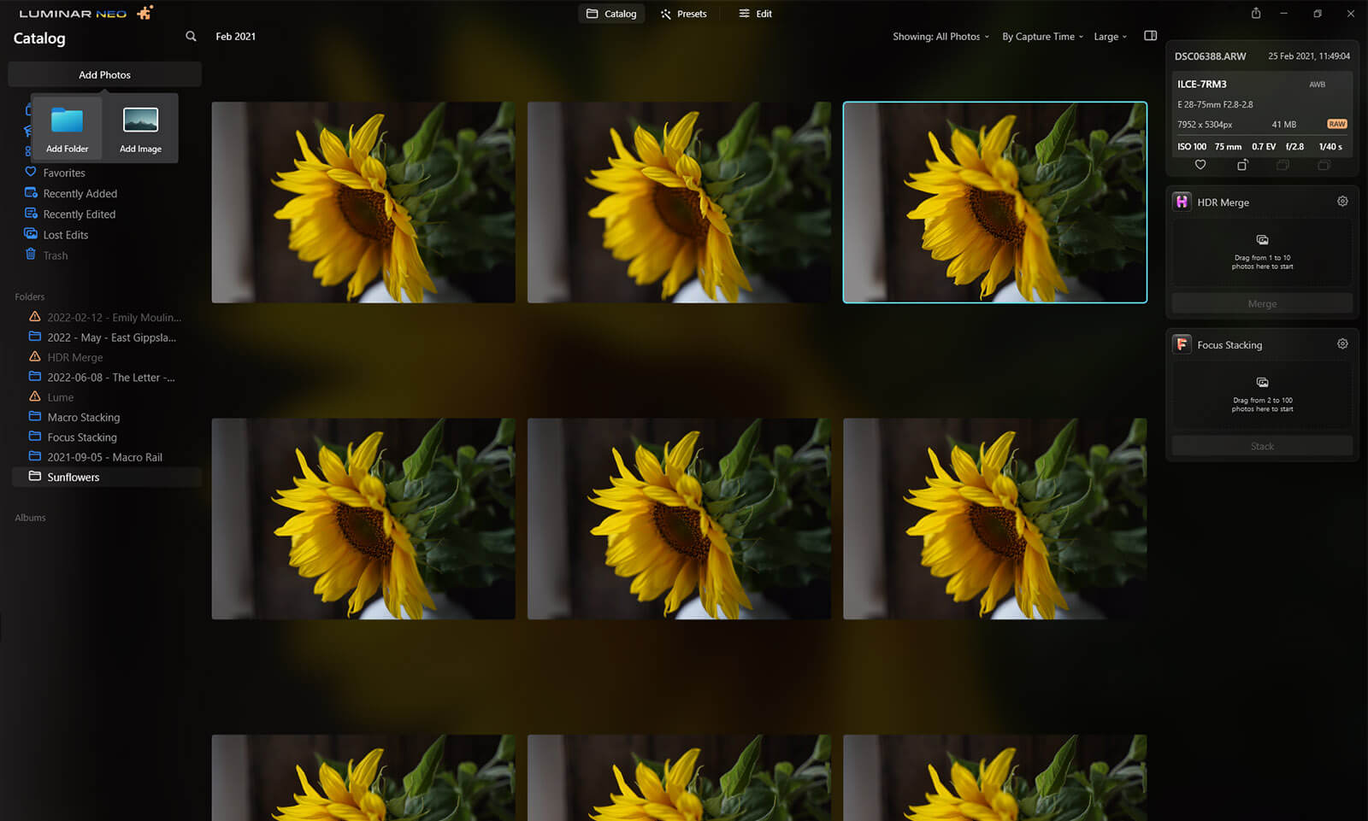
Task: Switch to the Presets tab
Action: (684, 14)
